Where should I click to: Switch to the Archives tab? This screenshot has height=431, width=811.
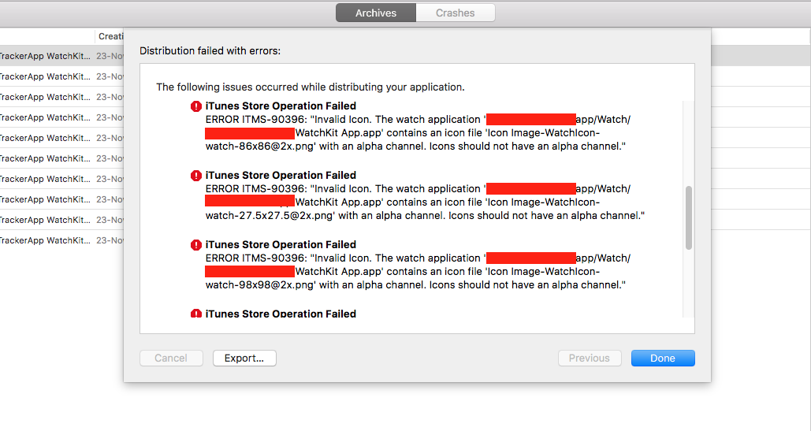[375, 13]
